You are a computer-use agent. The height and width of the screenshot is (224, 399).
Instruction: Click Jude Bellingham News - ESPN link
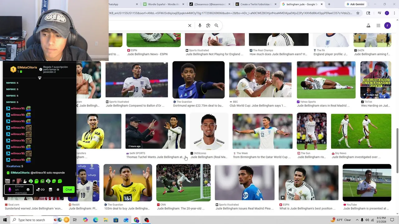pyautogui.click(x=147, y=54)
